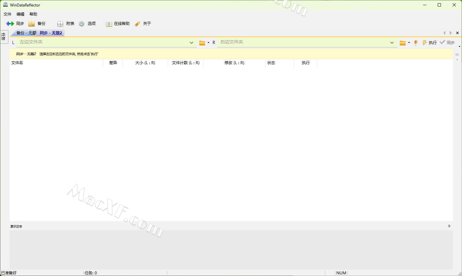
Task: Sort list by 文件名 column header
Action: click(x=17, y=63)
